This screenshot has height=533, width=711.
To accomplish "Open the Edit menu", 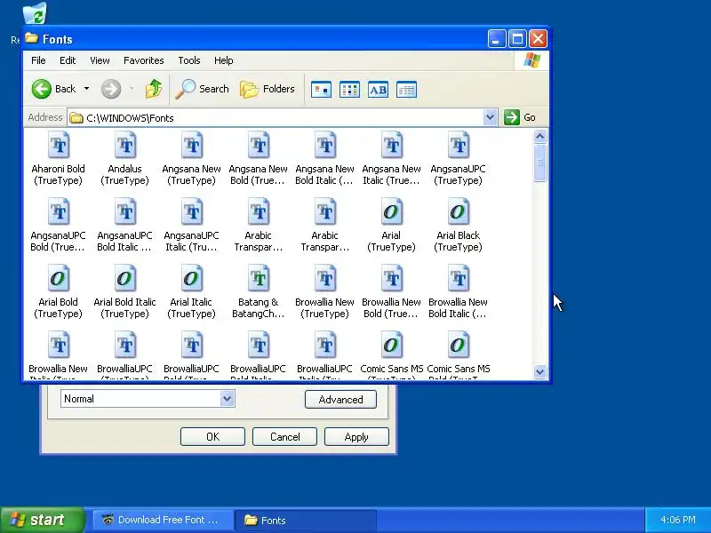I will click(x=68, y=60).
